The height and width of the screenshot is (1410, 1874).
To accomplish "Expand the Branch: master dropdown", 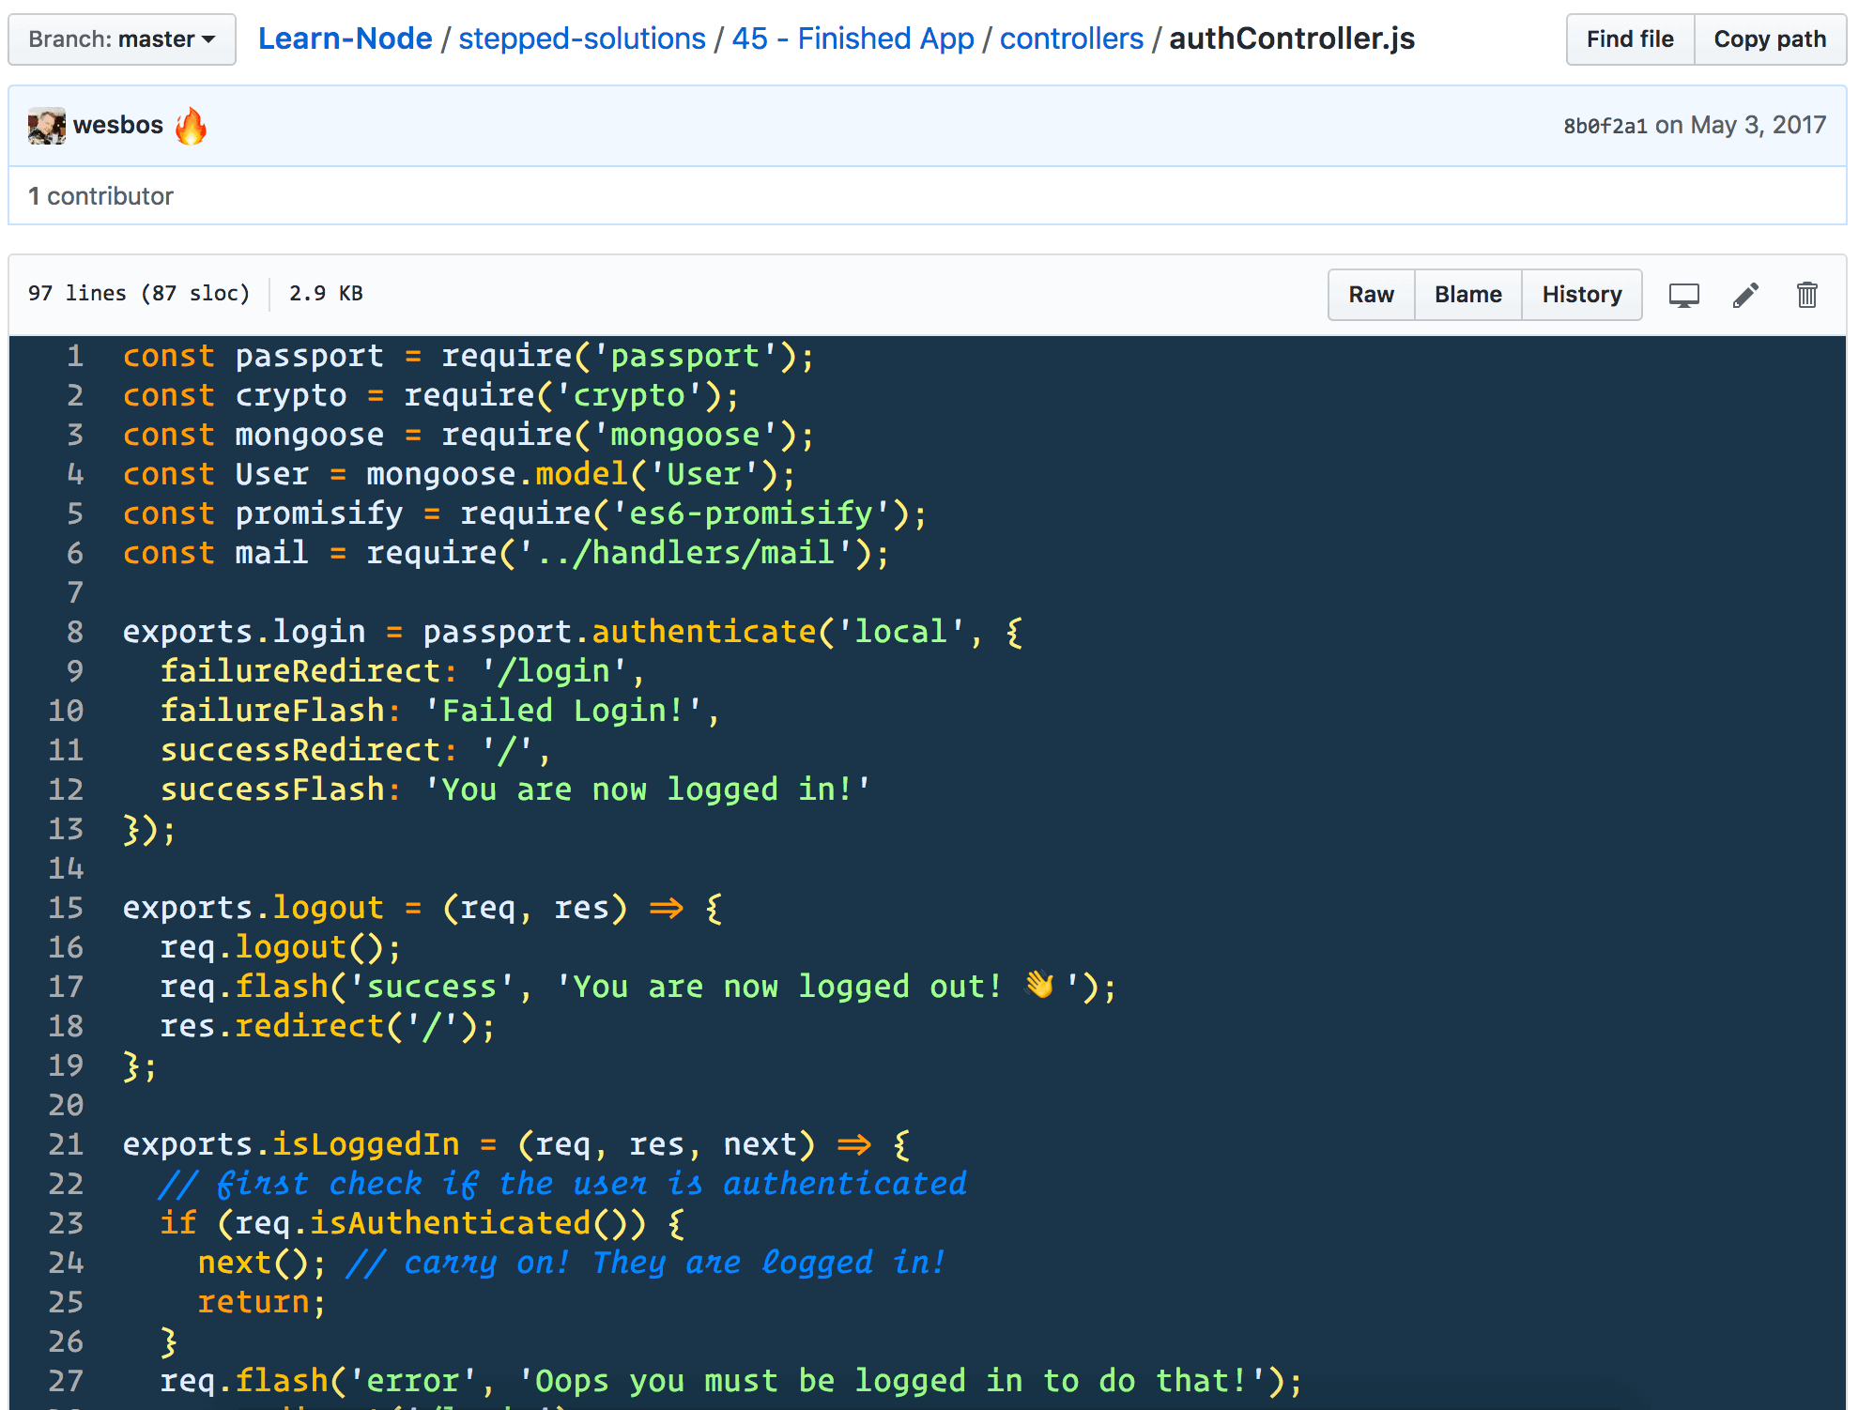I will coord(120,39).
